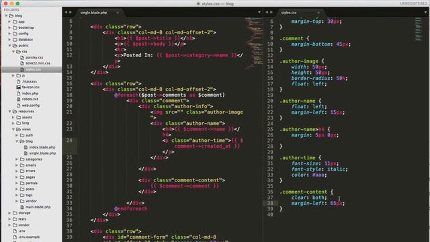Select the emails folder in sidebar
The height and width of the screenshot is (242, 430).
coord(31,165)
